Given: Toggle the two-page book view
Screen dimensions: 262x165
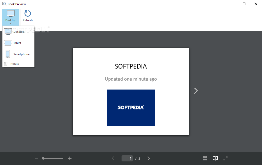Looking at the screenshot, I should [x=215, y=158].
